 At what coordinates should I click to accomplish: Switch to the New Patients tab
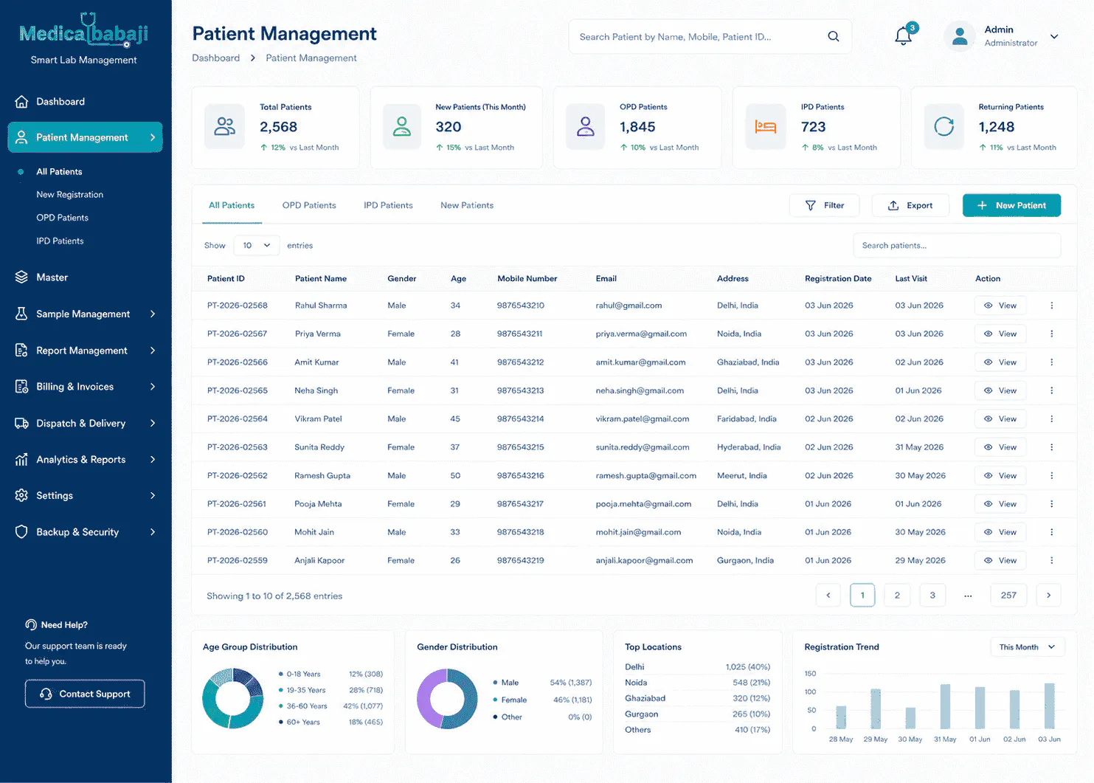click(x=467, y=205)
